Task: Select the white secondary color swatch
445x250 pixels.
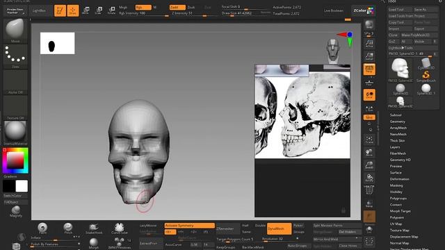Action: click(22, 186)
